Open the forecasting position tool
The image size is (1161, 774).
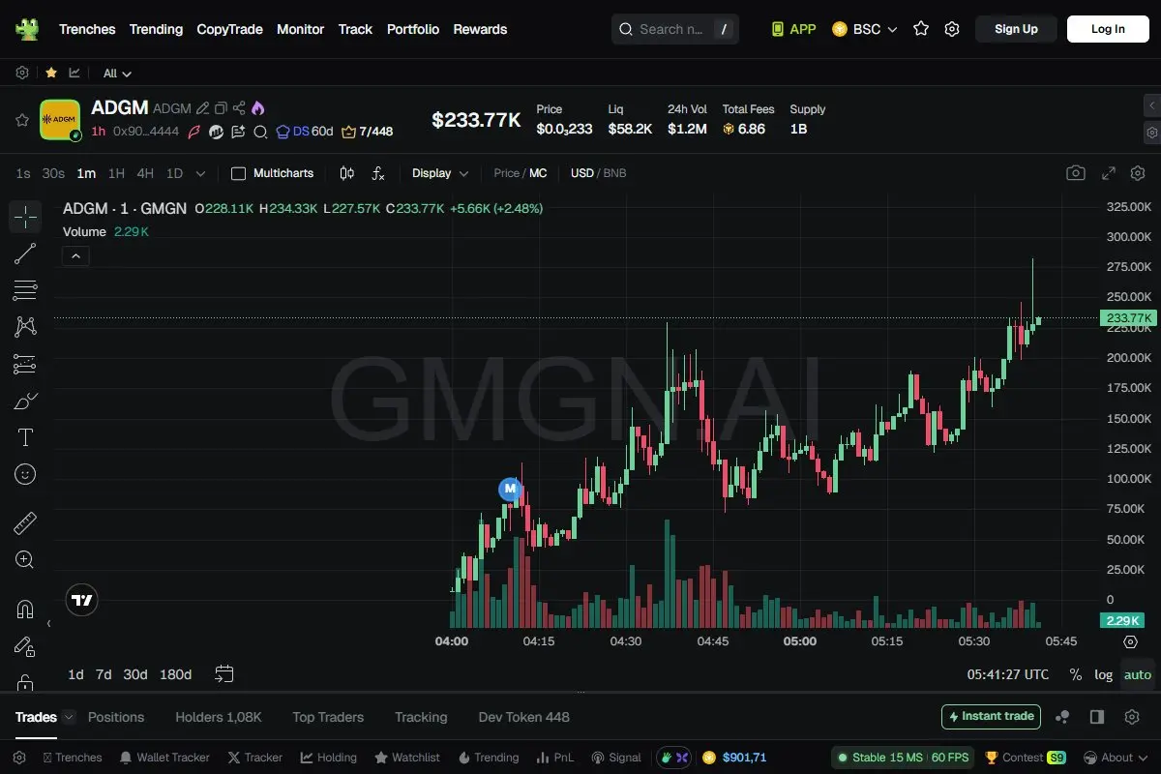coord(25,364)
